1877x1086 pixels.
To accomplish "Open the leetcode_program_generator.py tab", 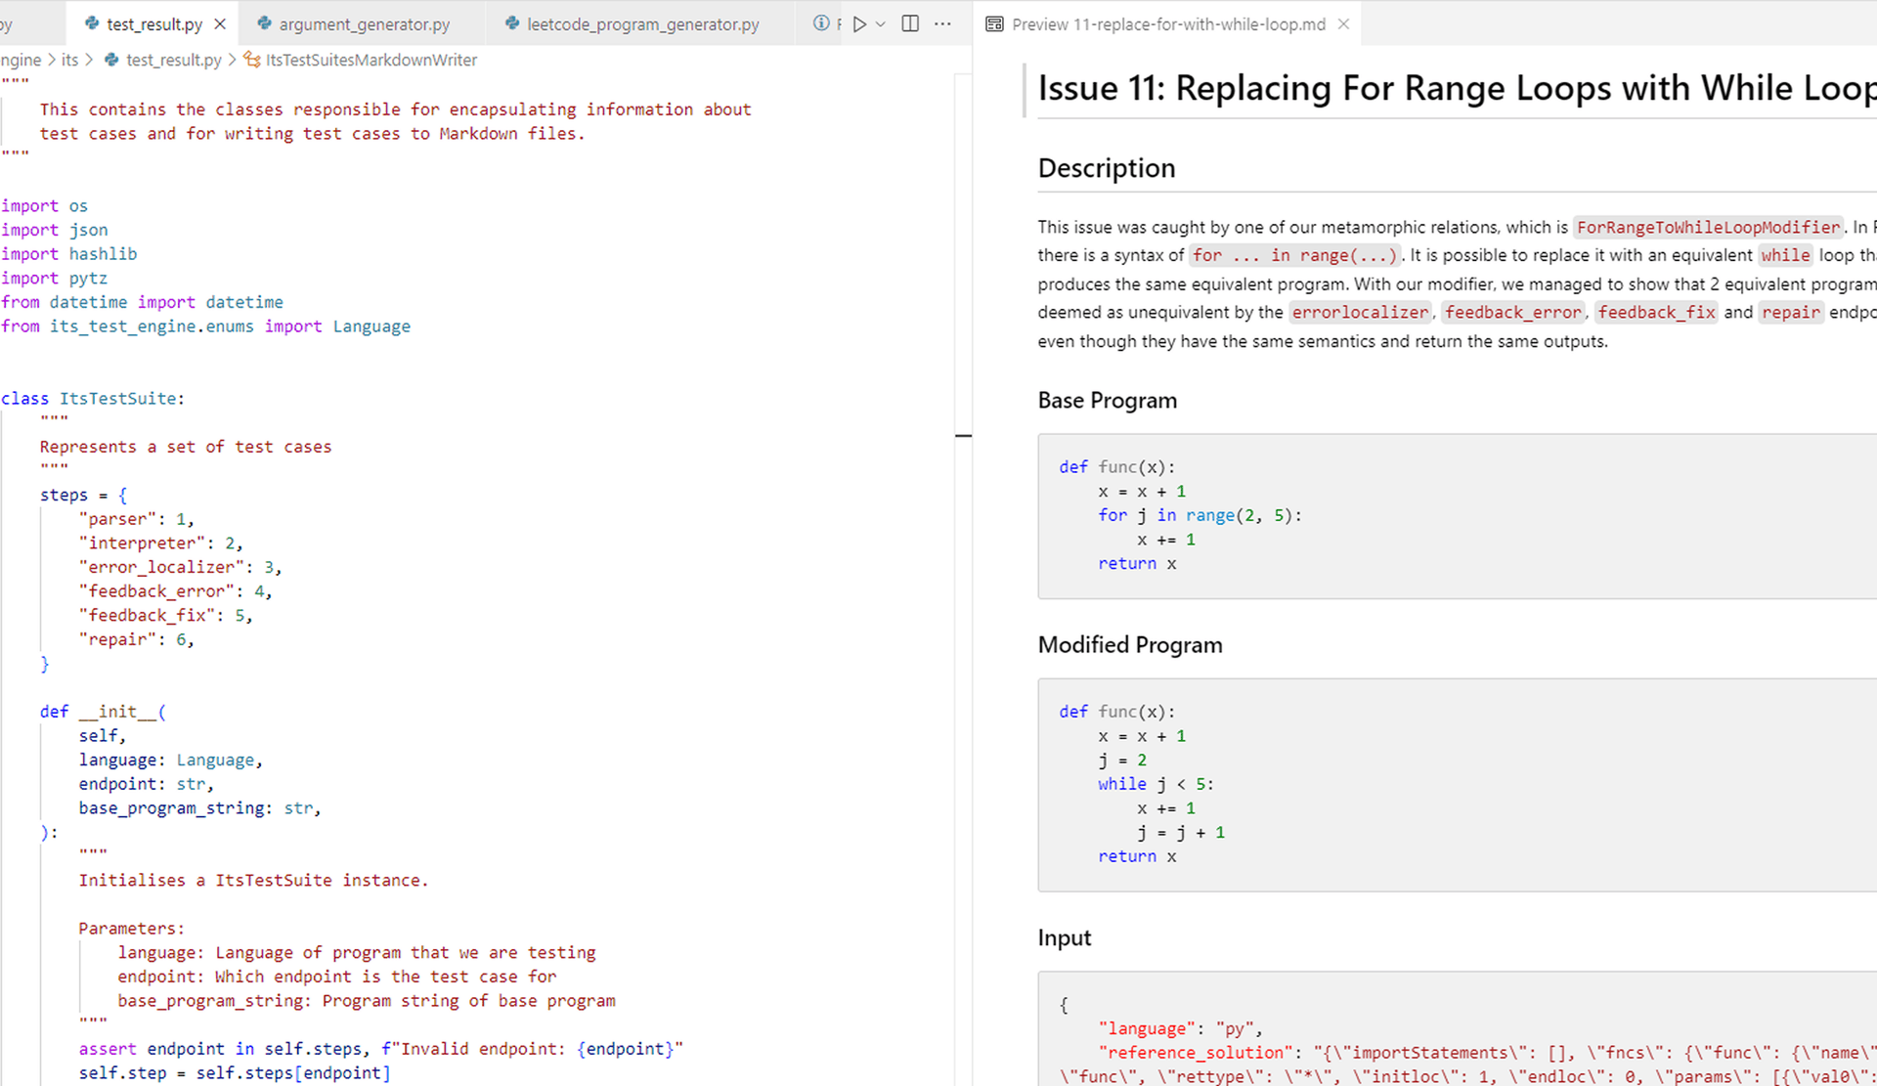I will pos(642,23).
